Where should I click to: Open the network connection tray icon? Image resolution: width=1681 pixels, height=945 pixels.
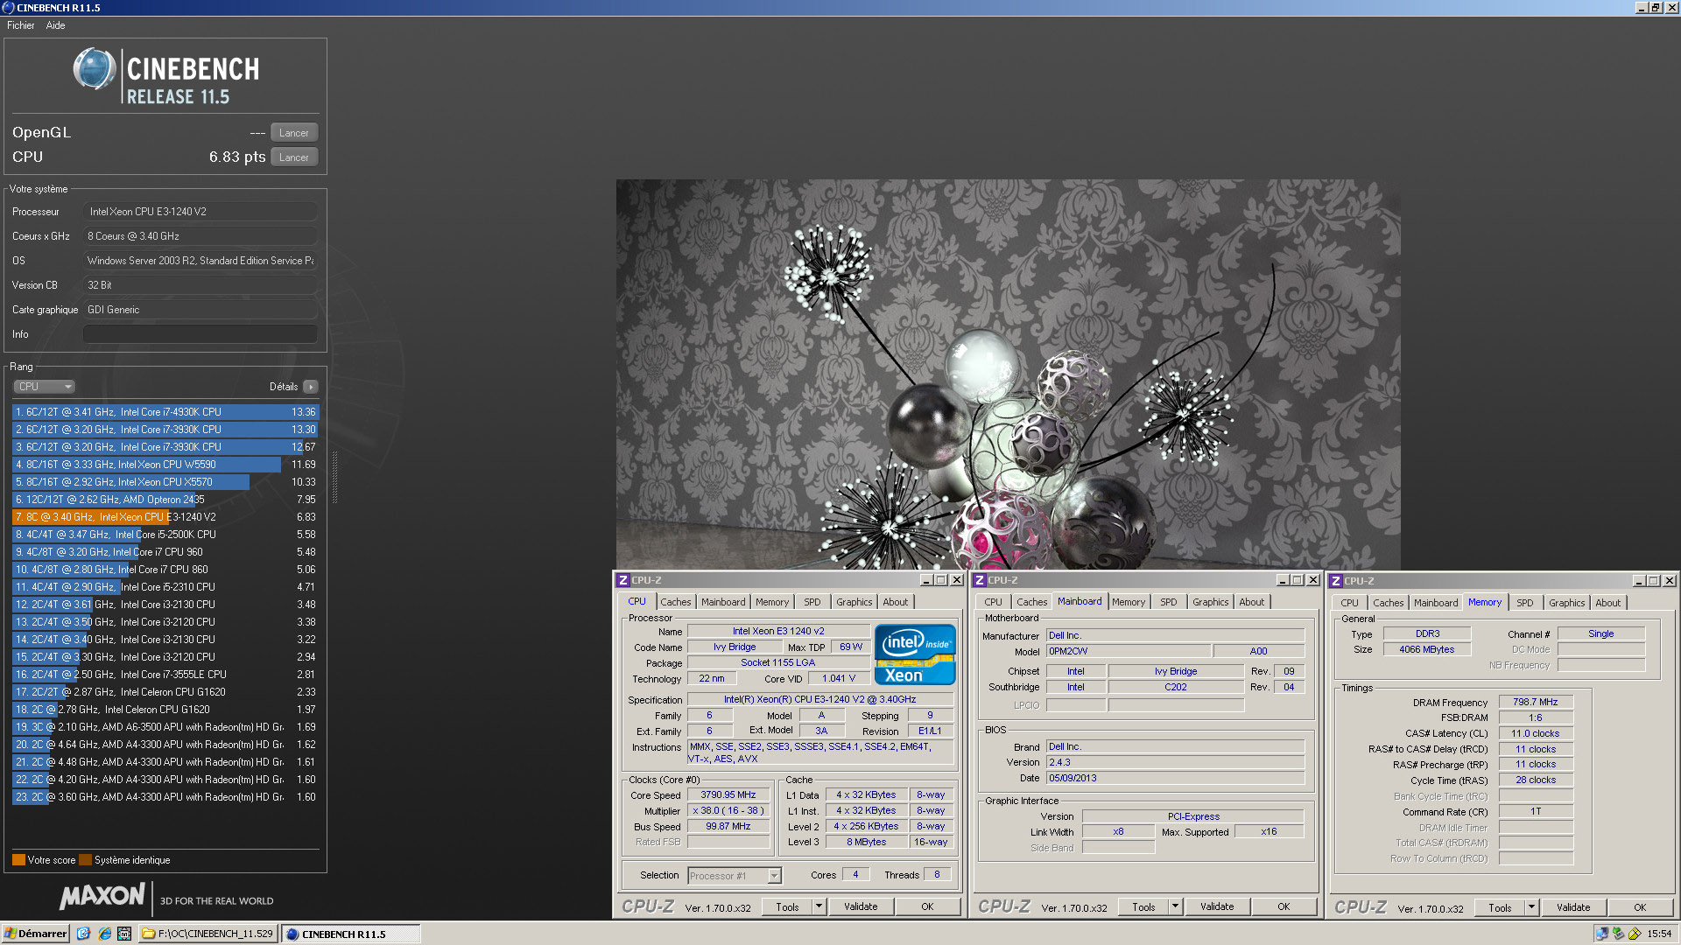click(1601, 934)
